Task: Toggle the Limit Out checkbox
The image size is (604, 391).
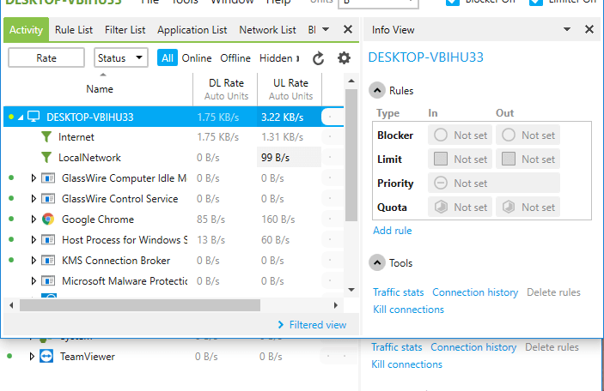Action: [x=509, y=159]
